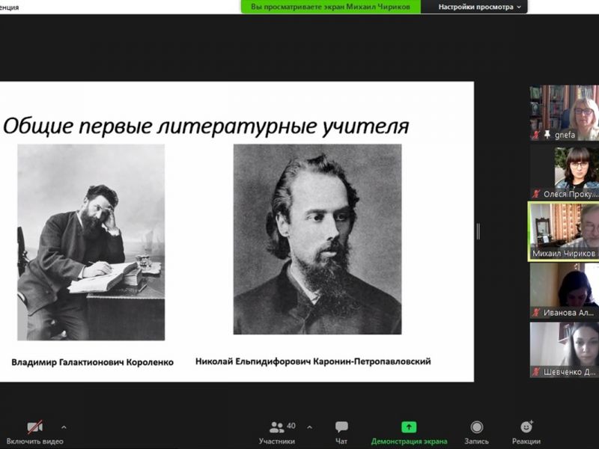Select Олеся Проку... participant video tile
The image size is (599, 449).
click(x=565, y=171)
